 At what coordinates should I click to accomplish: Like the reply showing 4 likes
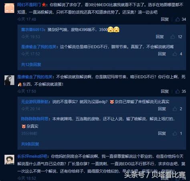click(175, 54)
